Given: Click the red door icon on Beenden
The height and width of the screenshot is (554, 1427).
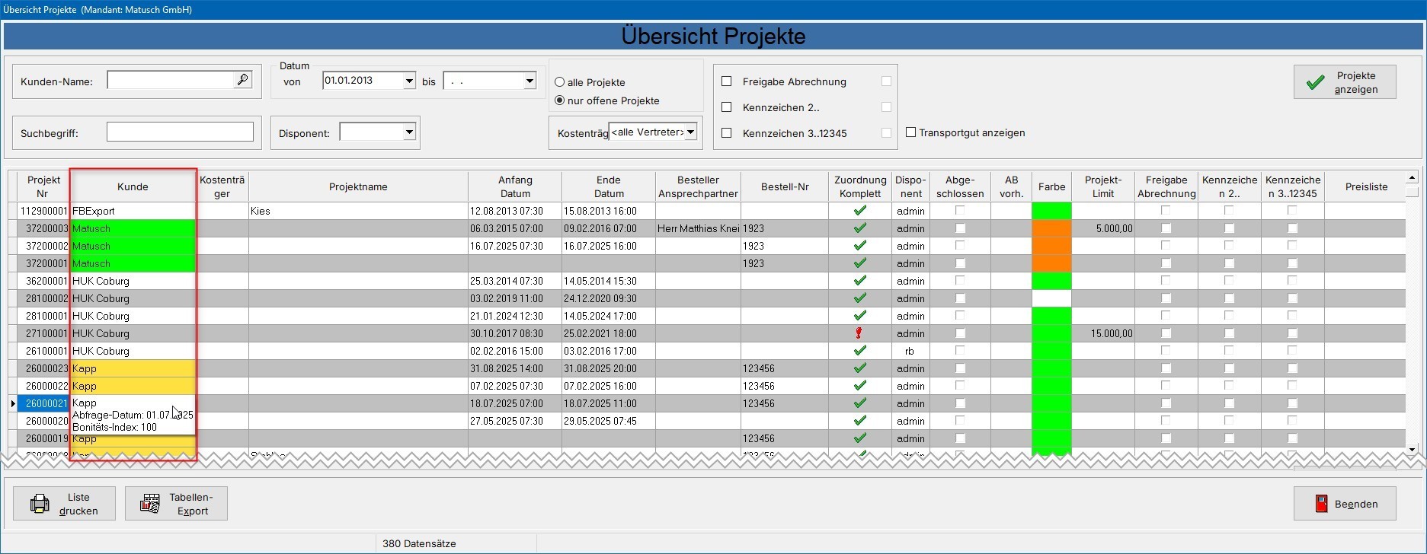Looking at the screenshot, I should point(1321,504).
